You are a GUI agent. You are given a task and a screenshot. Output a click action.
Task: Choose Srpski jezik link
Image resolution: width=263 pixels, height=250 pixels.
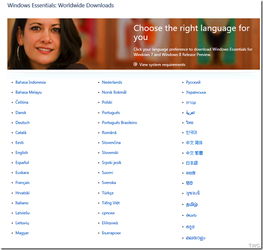point(111,163)
